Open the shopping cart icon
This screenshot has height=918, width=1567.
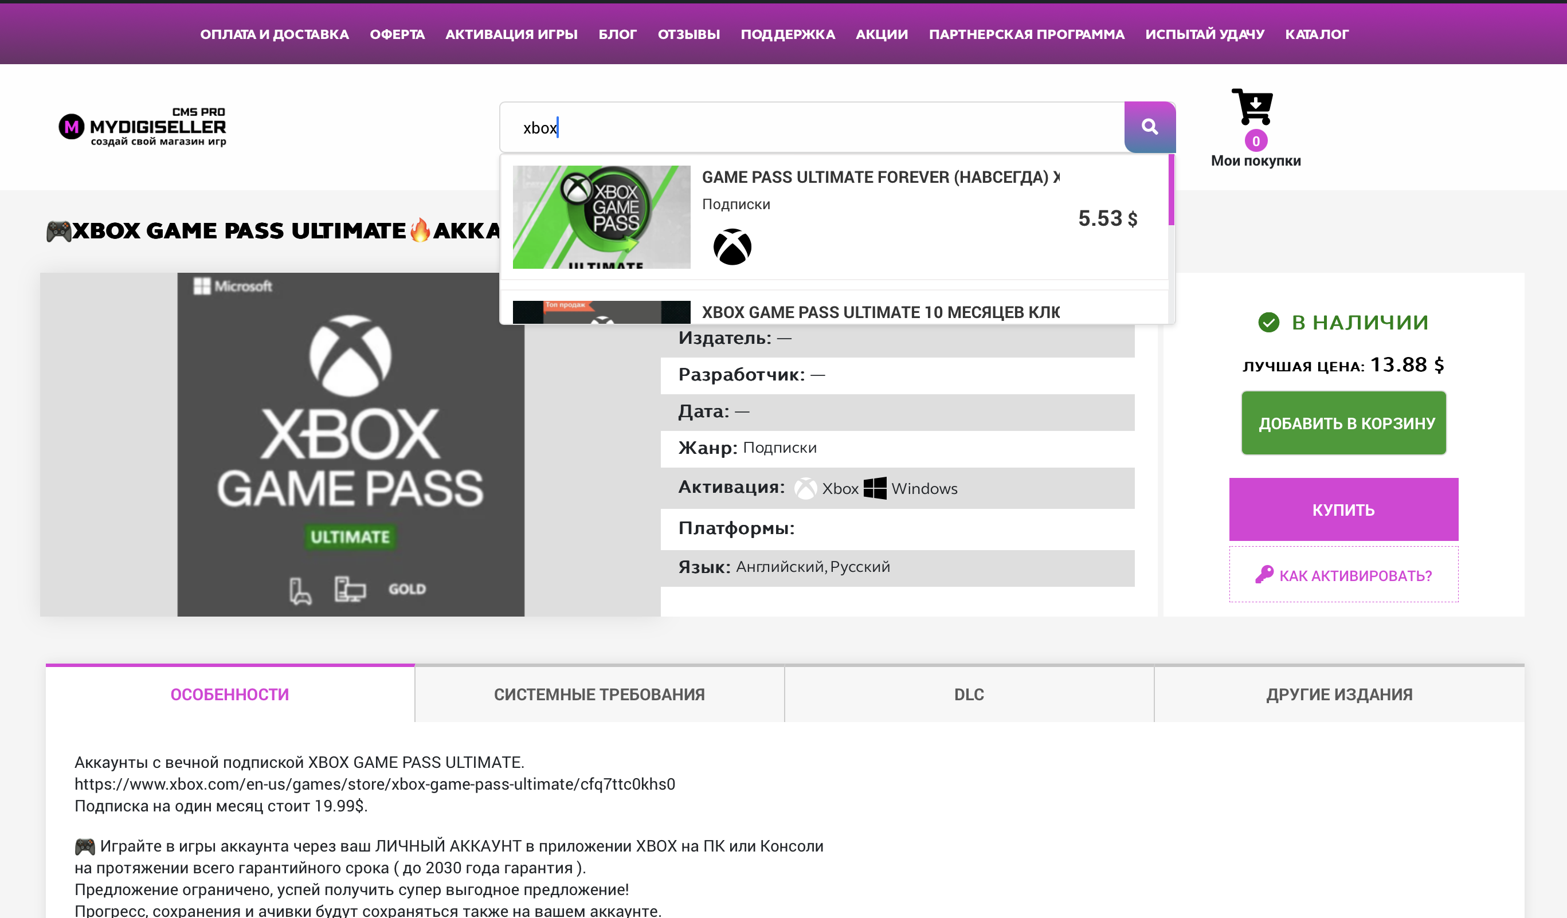pos(1252,106)
